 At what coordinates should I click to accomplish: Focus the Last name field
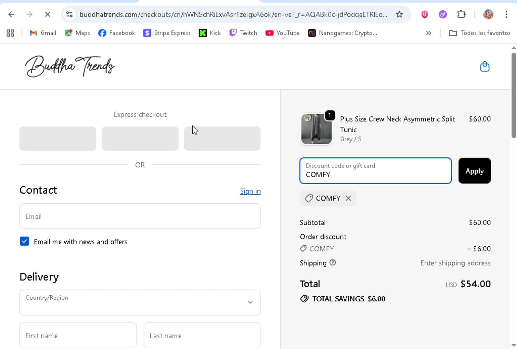pos(202,336)
